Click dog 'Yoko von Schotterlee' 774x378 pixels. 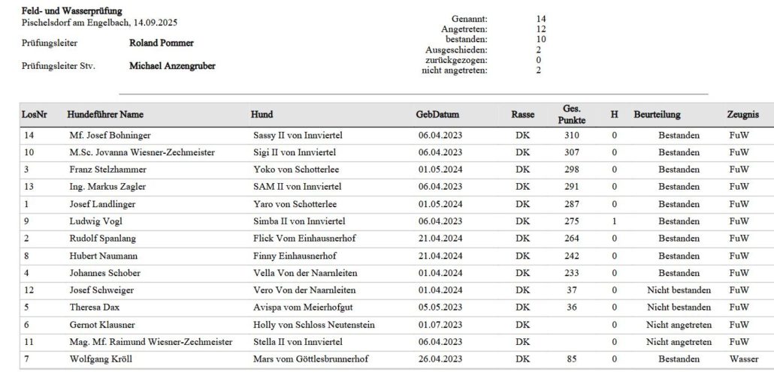[x=296, y=169]
